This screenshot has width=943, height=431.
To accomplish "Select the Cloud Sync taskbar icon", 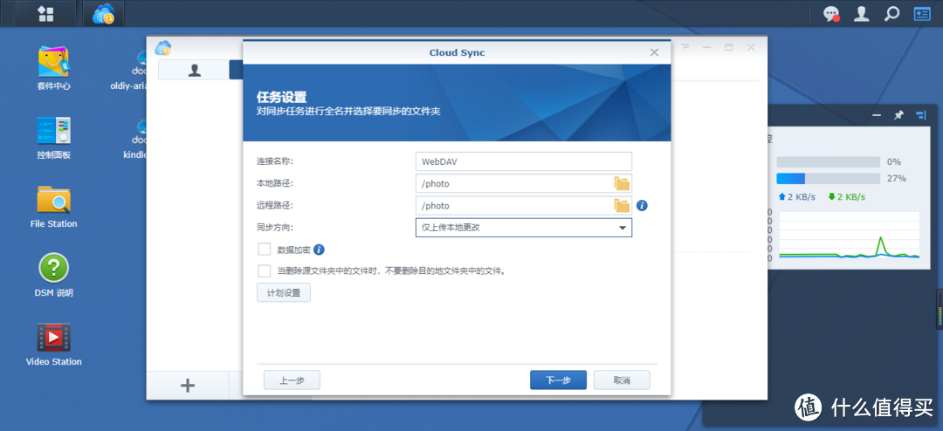I will pos(103,14).
